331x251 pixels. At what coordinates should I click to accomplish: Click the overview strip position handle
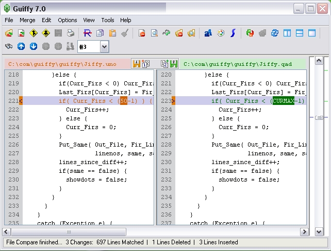(x=319, y=117)
